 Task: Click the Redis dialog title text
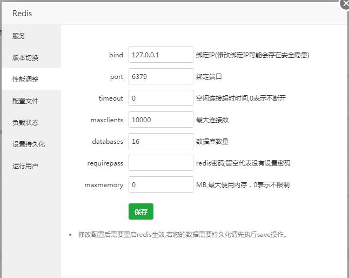click(22, 14)
